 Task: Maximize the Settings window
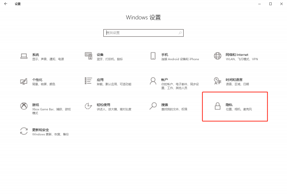coord(270,4)
